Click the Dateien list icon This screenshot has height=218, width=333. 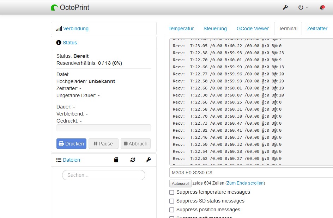pyautogui.click(x=59, y=160)
